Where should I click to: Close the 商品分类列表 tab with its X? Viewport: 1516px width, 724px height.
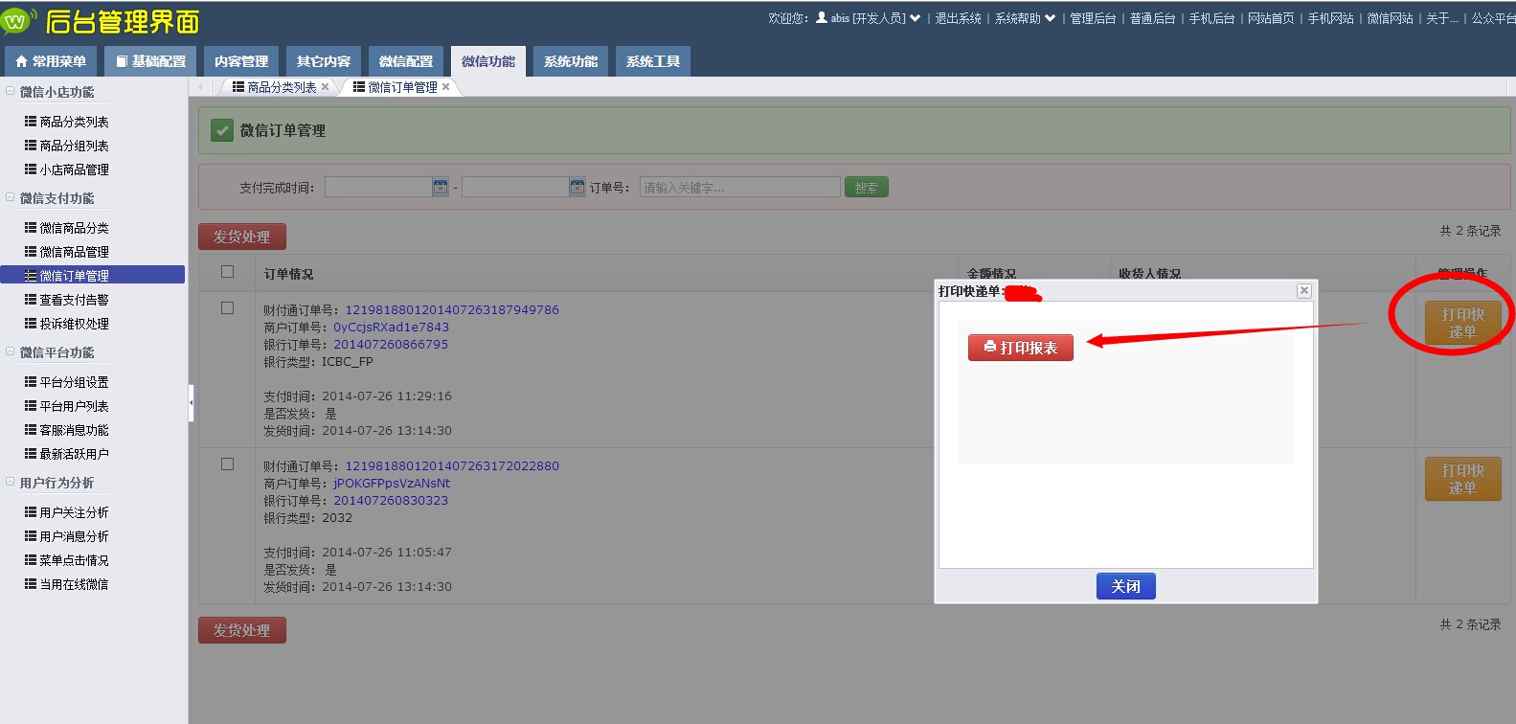tap(326, 87)
